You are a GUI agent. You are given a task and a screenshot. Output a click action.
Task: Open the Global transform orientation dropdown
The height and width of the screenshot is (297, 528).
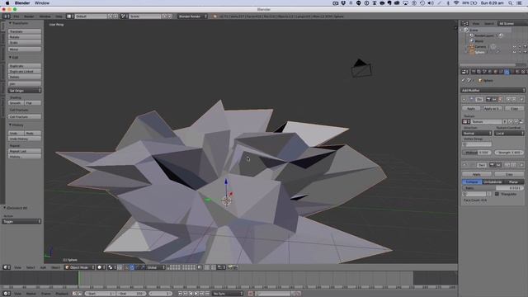pyautogui.click(x=156, y=267)
